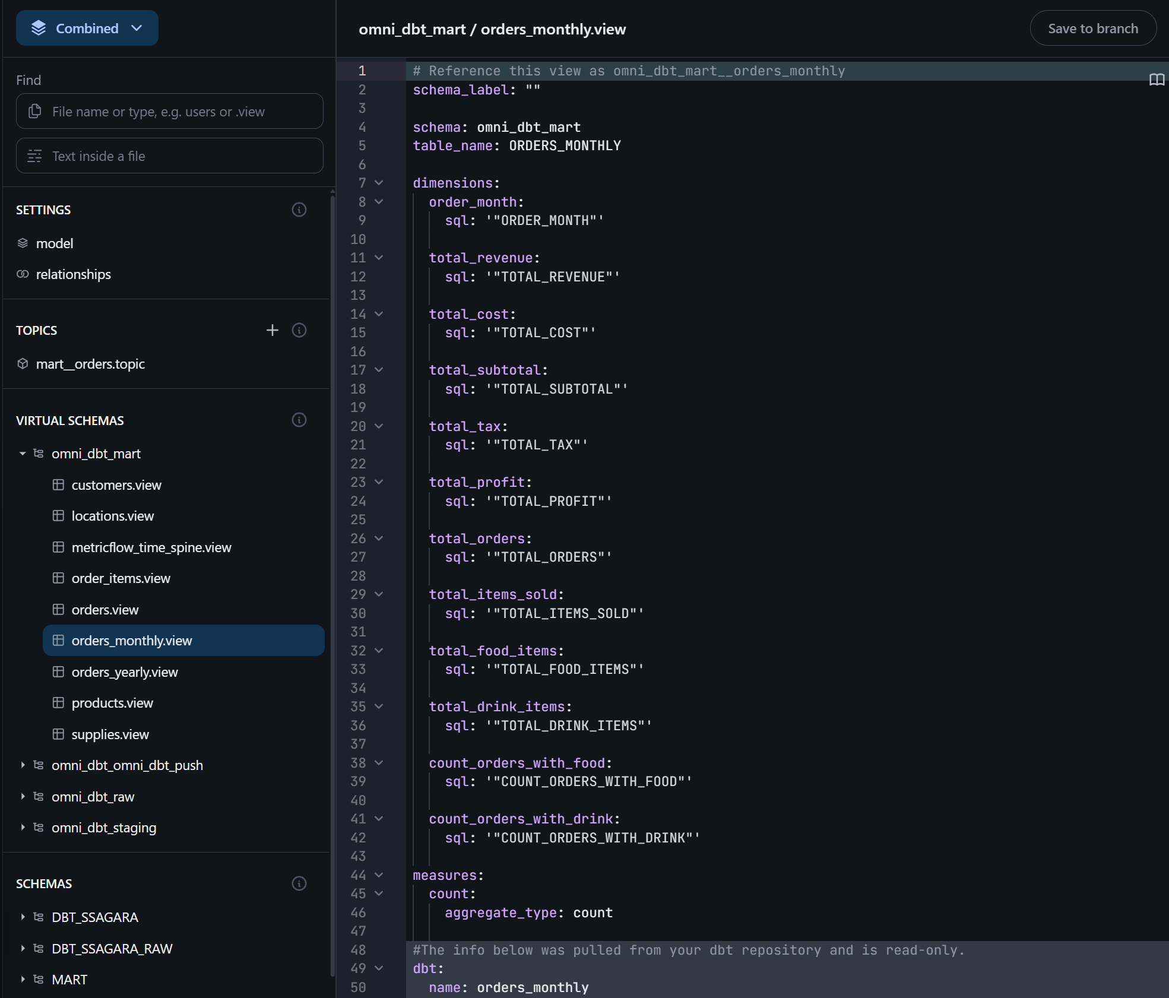Collapse the omni_dbt_mart virtual schema
This screenshot has width=1169, height=998.
pos(23,454)
